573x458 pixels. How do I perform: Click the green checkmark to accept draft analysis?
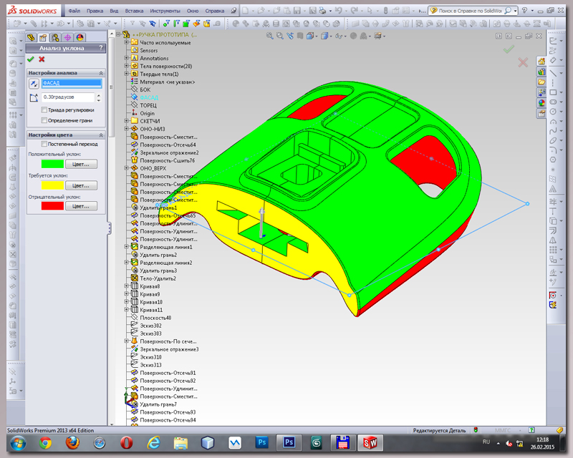[30, 59]
